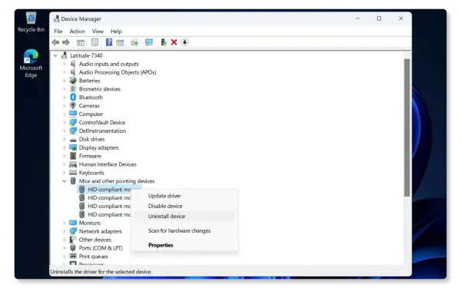Click the Show/Hide console tree icon
The image size is (461, 288).
[80, 42]
